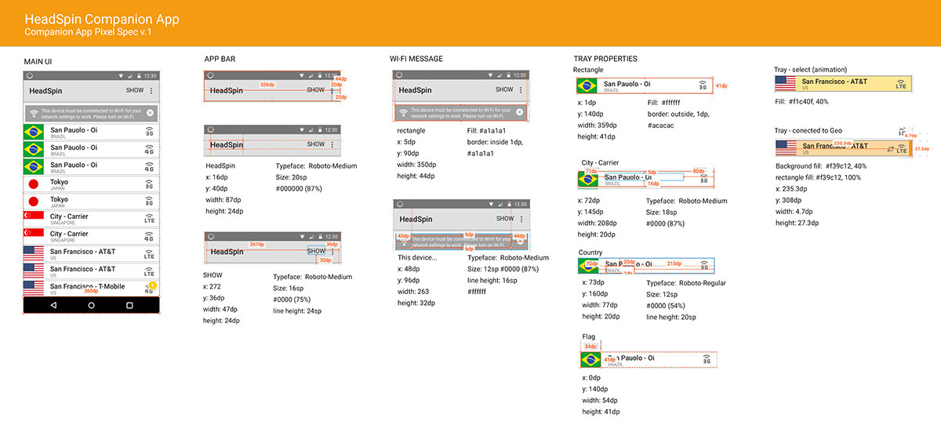Dismiss the Wi-Fi warning in Main UI mockup
Viewport: 941px width, 425px height.
pos(150,113)
